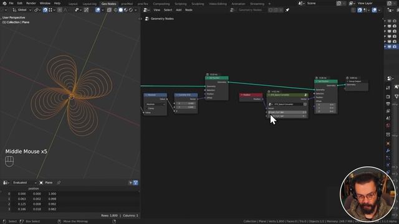Open spreadsheet editor type dropdown
The image size is (399, 224).
coord(6,182)
